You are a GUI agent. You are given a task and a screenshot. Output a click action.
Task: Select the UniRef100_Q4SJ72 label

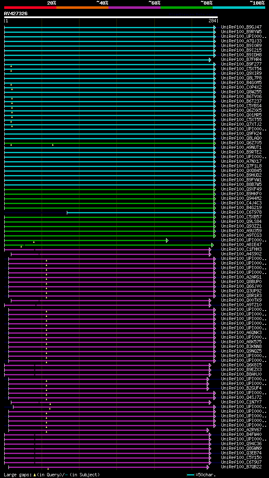pyautogui.click(x=241, y=398)
